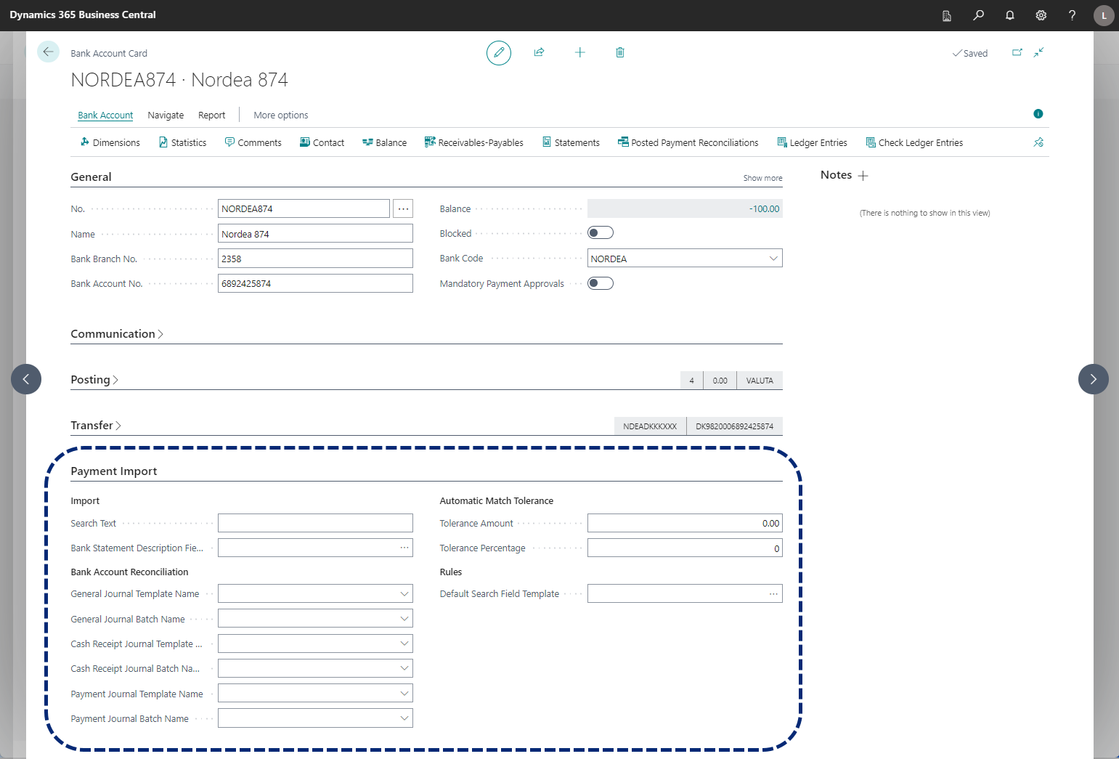Open Statements action
Screen dimensions: 1119x759
(571, 142)
